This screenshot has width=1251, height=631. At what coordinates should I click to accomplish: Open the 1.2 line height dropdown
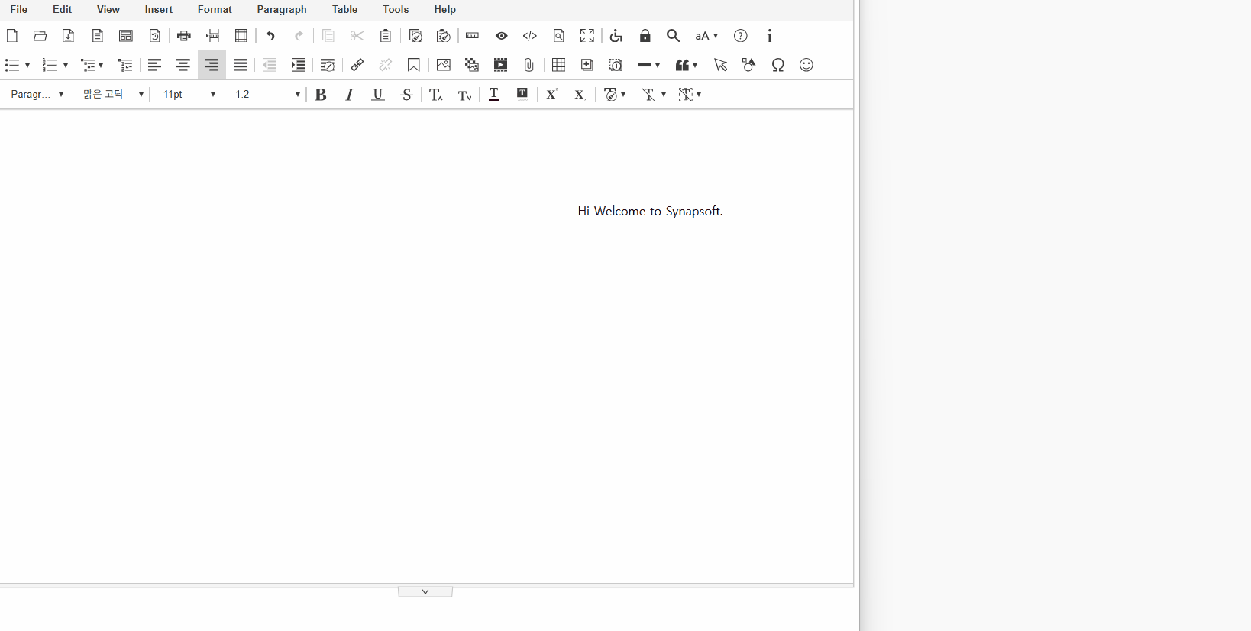tap(266, 95)
